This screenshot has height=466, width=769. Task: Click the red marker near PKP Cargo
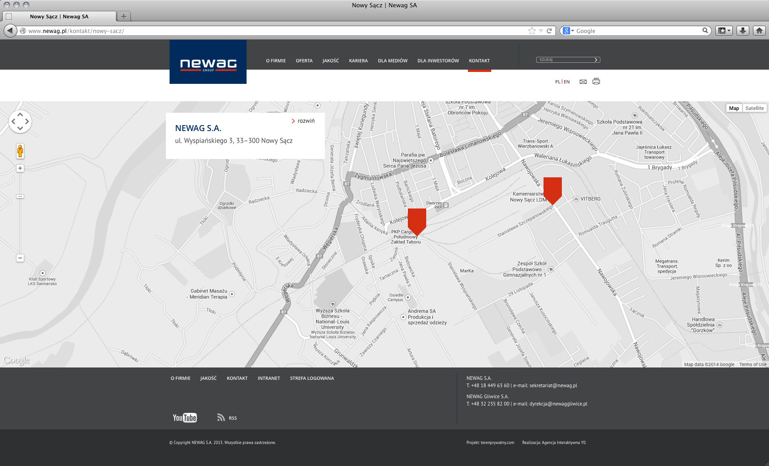417,222
